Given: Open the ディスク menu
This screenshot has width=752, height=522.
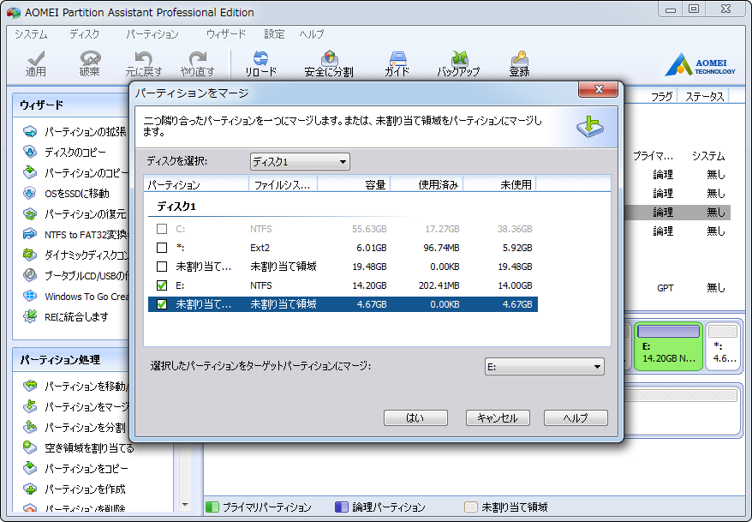Looking at the screenshot, I should tap(85, 34).
